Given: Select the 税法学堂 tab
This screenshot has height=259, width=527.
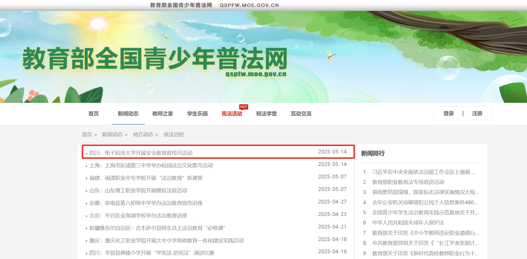Looking at the screenshot, I should click(x=266, y=114).
